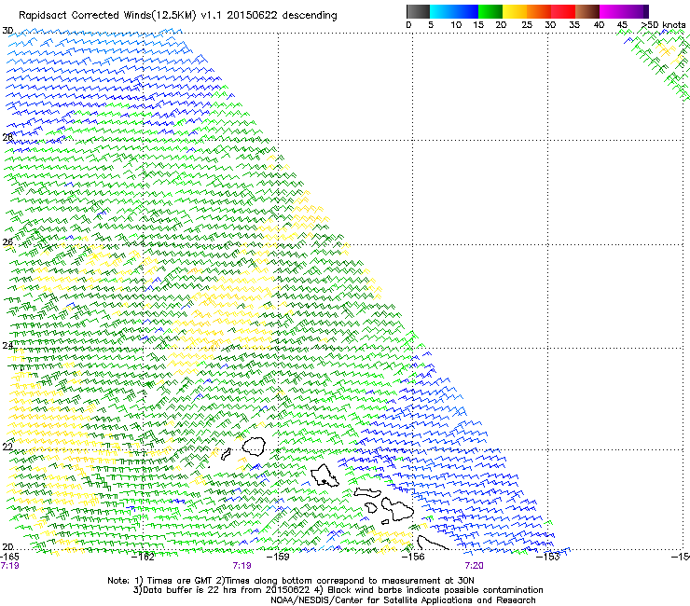Click the cyan-blue 5-15 knots color segment

click(x=454, y=11)
